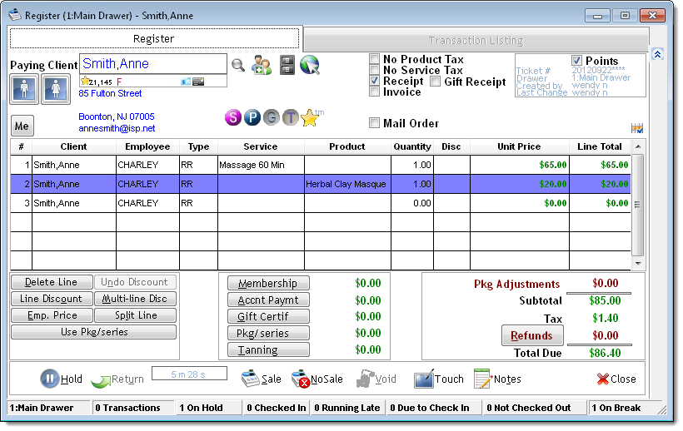The width and height of the screenshot is (683, 431).
Task: Open the file cabinet icon
Action: click(x=287, y=65)
